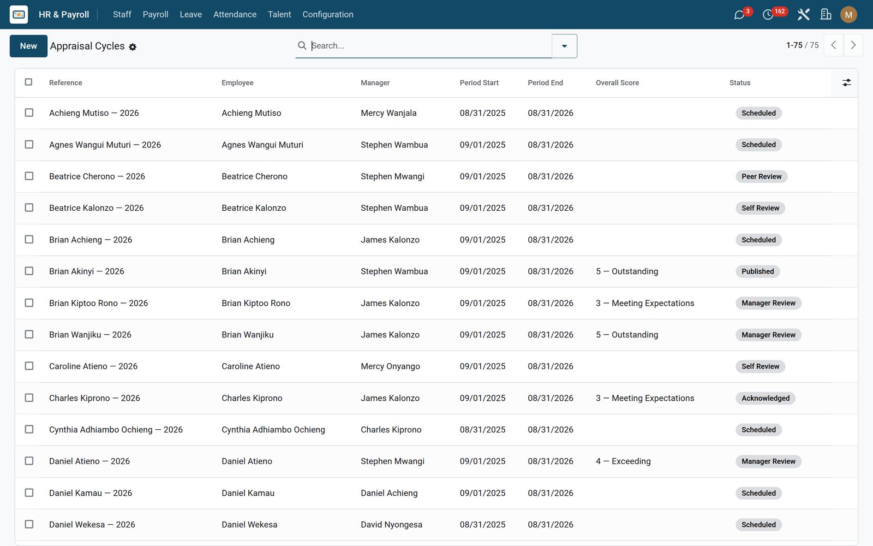
Task: Click the Acknowledged status badge for Charles Kiprono
Action: click(766, 398)
